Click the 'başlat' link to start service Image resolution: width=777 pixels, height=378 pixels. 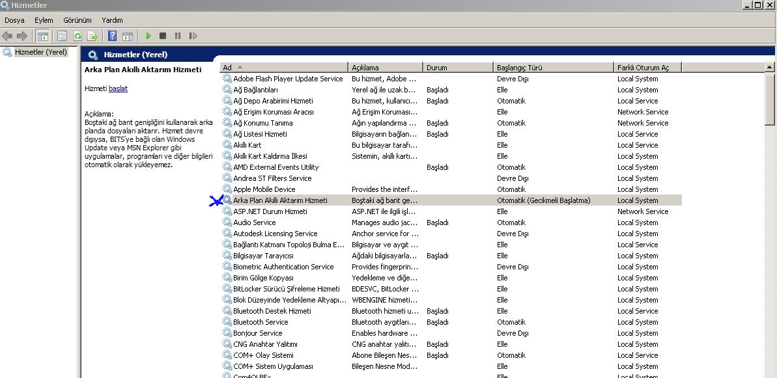coord(118,88)
